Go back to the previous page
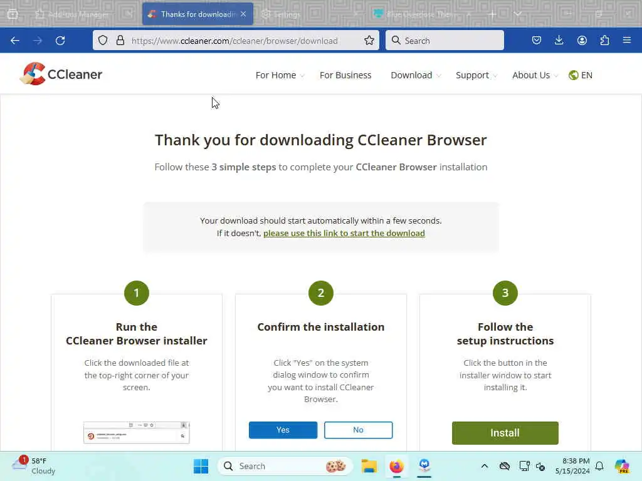Image resolution: width=642 pixels, height=481 pixels. 15,41
